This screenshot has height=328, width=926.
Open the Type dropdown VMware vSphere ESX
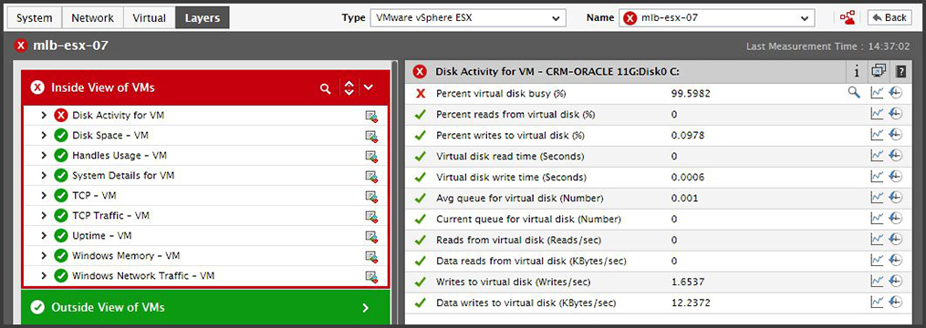pyautogui.click(x=468, y=17)
